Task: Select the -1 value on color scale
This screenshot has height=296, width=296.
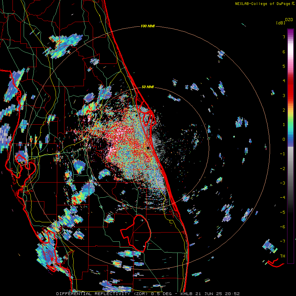Action: coord(283,154)
